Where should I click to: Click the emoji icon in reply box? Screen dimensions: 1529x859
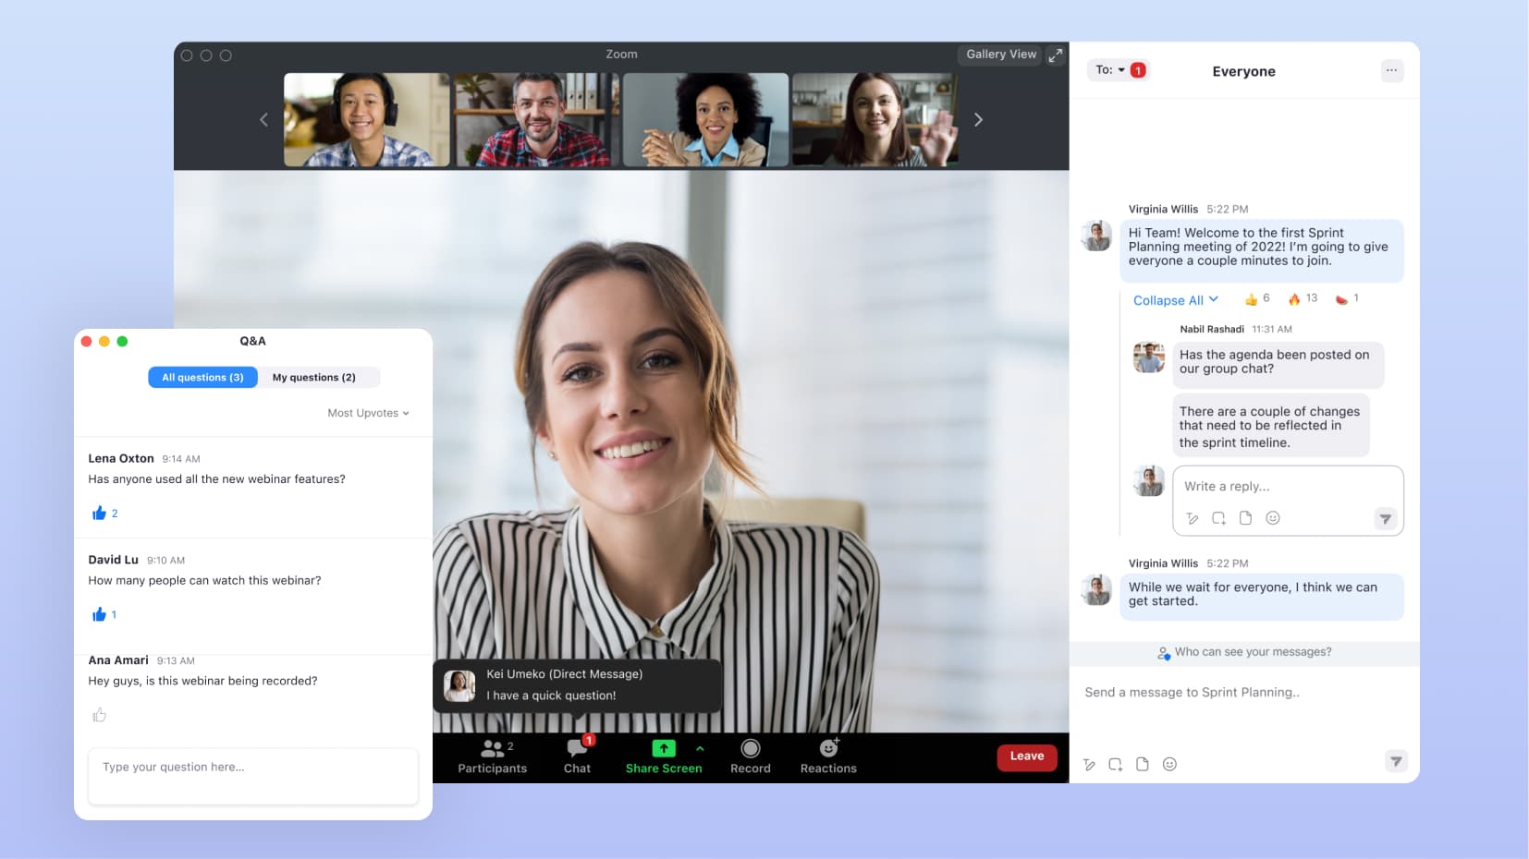[1272, 518]
